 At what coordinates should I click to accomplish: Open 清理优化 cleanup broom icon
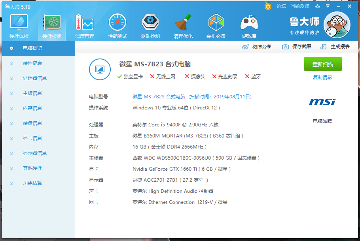point(183,26)
